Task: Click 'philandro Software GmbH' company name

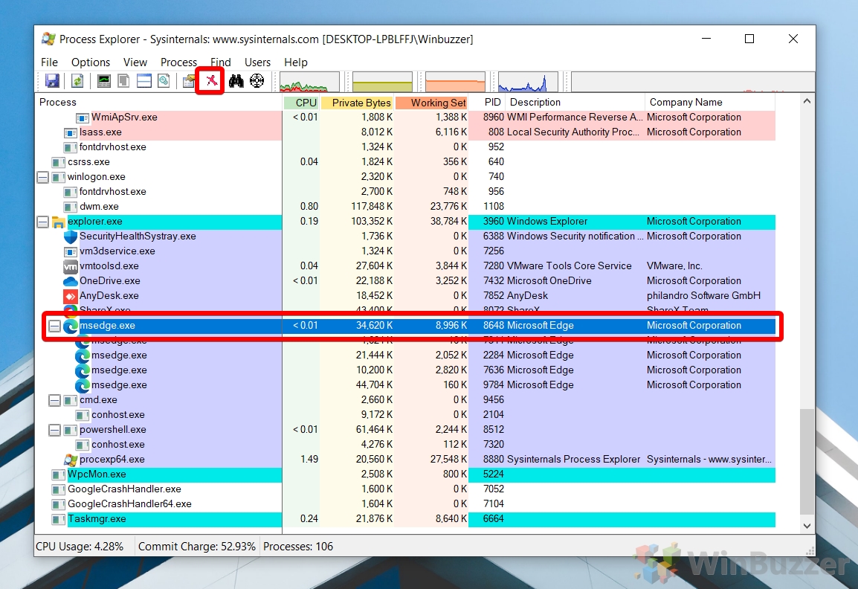Action: [x=703, y=295]
